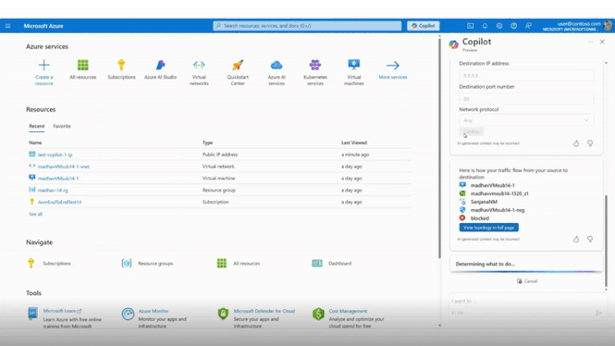615x346 pixels.
Task: Open Azure AI services icon
Action: point(276,65)
